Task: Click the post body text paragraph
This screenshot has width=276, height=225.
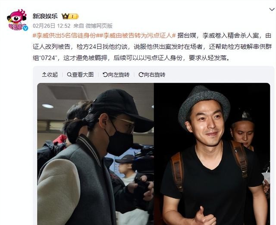Action: click(152, 47)
